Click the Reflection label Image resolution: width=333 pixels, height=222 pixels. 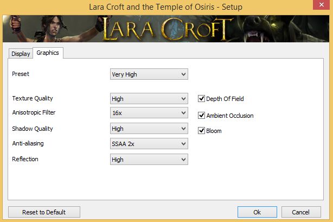pyautogui.click(x=25, y=159)
